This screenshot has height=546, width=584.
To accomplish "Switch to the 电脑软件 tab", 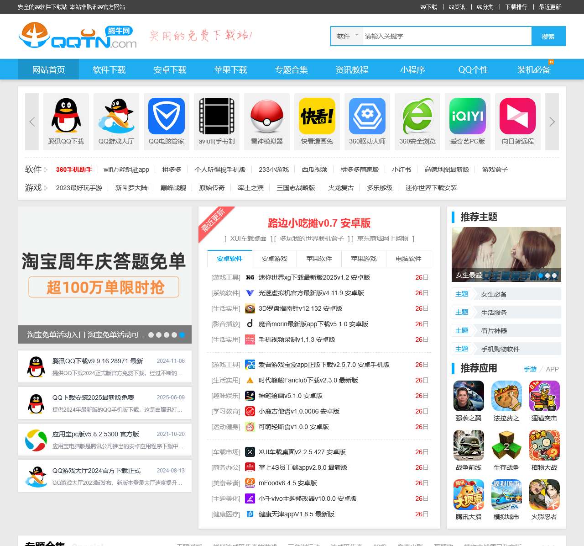I will click(408, 259).
